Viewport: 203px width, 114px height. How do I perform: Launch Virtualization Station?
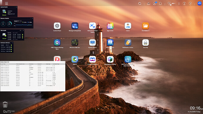[110, 59]
